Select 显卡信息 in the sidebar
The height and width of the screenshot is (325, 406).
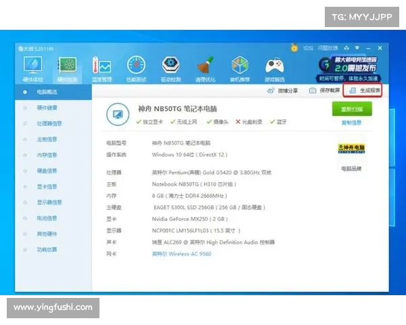click(x=47, y=187)
